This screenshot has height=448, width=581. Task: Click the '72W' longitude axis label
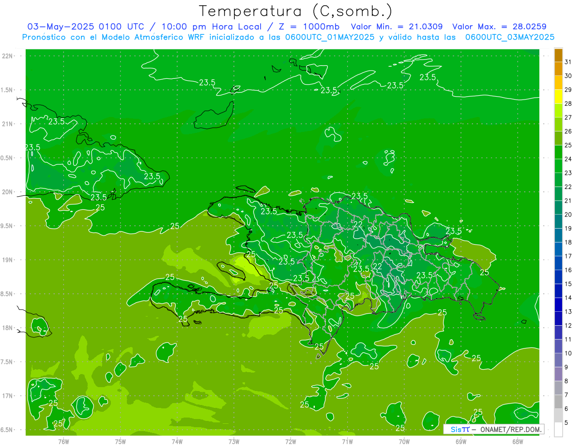290,442
